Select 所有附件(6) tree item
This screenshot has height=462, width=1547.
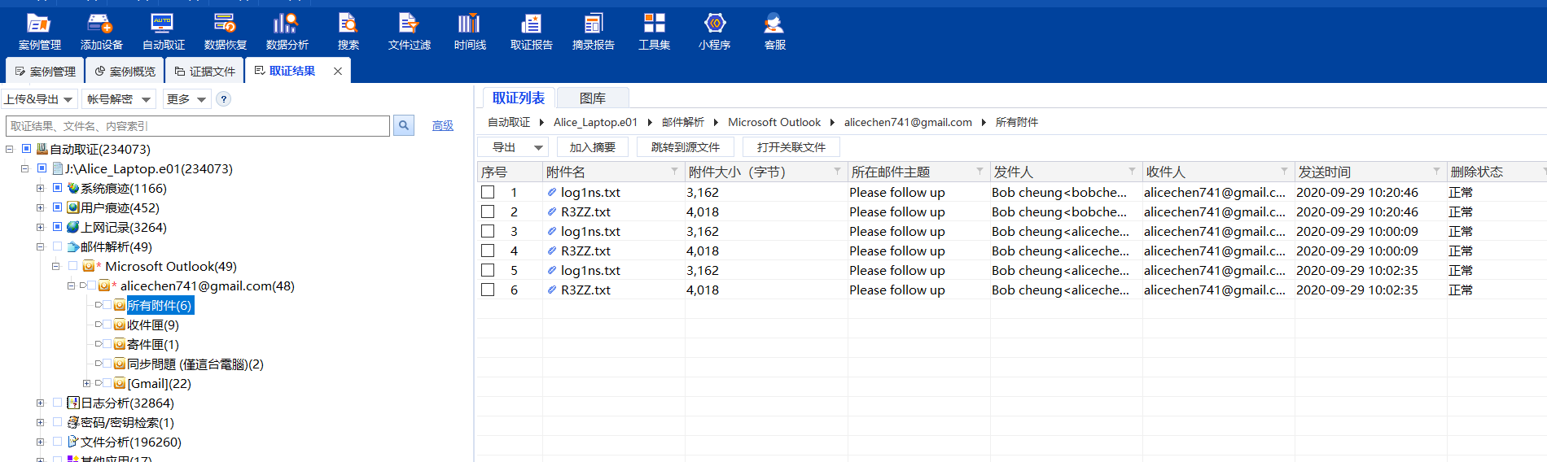point(160,305)
